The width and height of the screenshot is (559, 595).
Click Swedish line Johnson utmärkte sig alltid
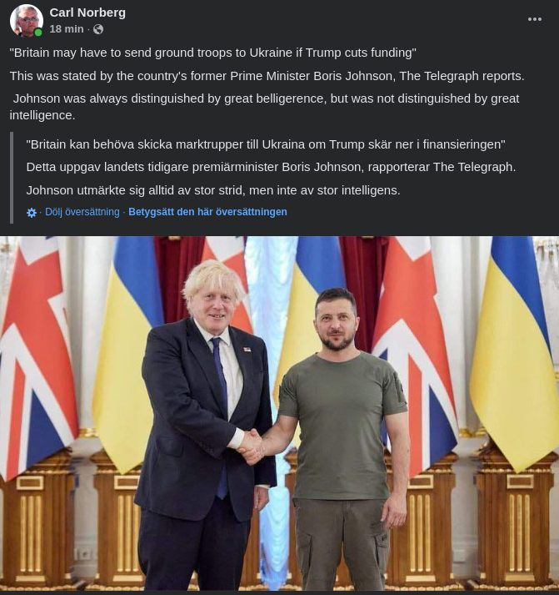point(212,190)
